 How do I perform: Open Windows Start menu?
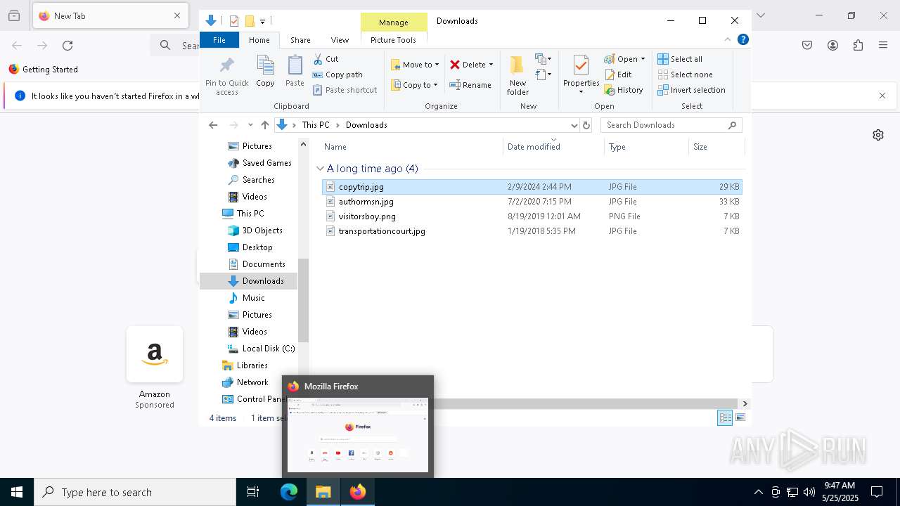(17, 492)
